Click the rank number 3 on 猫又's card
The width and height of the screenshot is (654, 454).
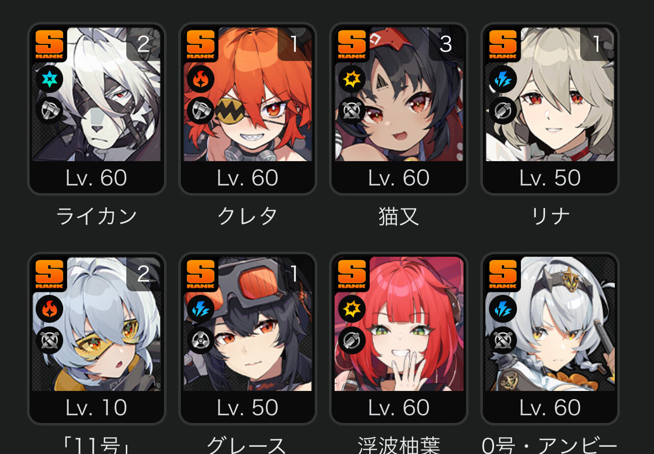click(446, 45)
